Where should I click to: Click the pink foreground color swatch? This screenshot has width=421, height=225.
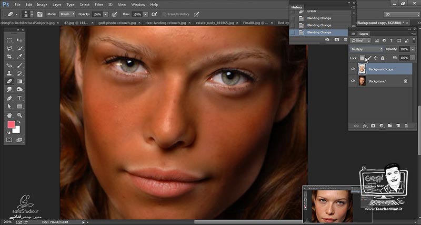click(11, 124)
